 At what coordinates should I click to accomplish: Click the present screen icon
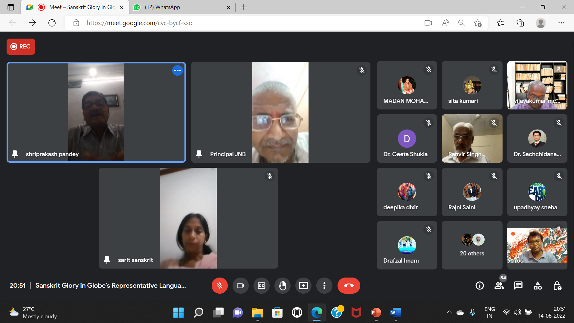pos(303,286)
